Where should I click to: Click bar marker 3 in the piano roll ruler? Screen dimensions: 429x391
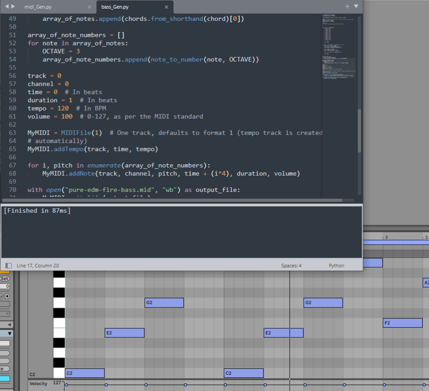click(386, 237)
